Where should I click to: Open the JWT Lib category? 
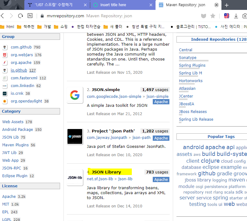pos(9,153)
